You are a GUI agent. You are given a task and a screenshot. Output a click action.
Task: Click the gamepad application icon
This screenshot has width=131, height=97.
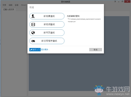pos(33,41)
